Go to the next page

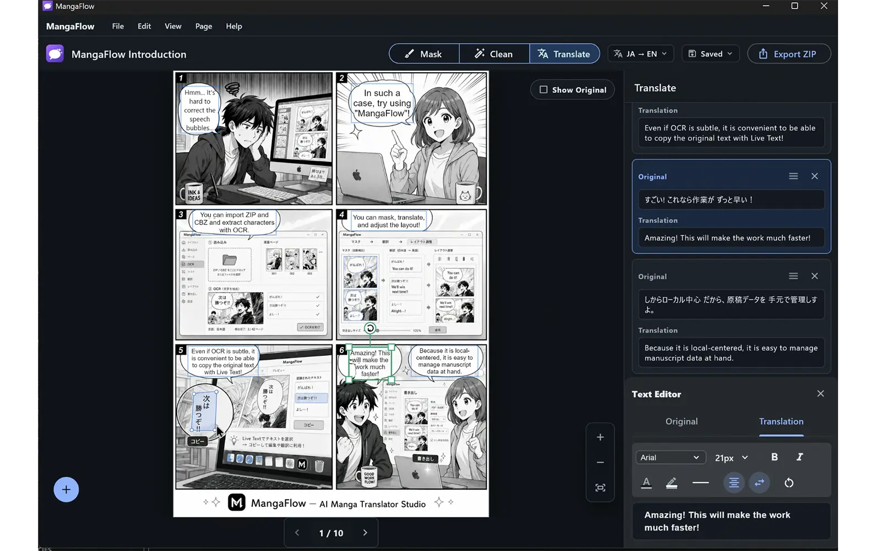point(365,533)
